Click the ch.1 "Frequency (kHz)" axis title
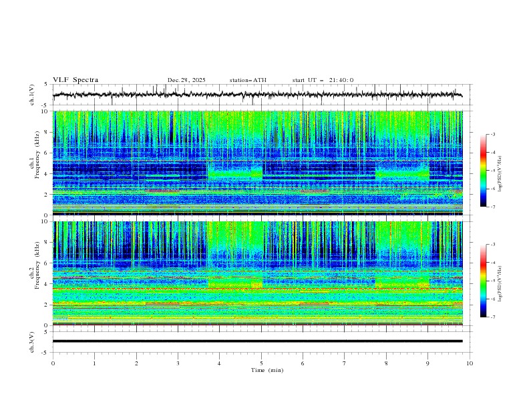Screen dimensions: 529x408 (x=37, y=155)
